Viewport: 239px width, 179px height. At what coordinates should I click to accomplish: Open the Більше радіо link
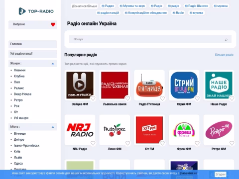[224, 55]
